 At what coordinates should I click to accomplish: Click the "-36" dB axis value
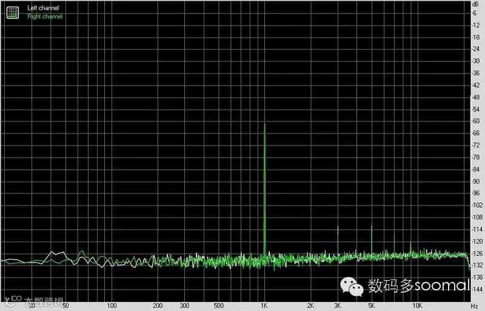coord(475,73)
